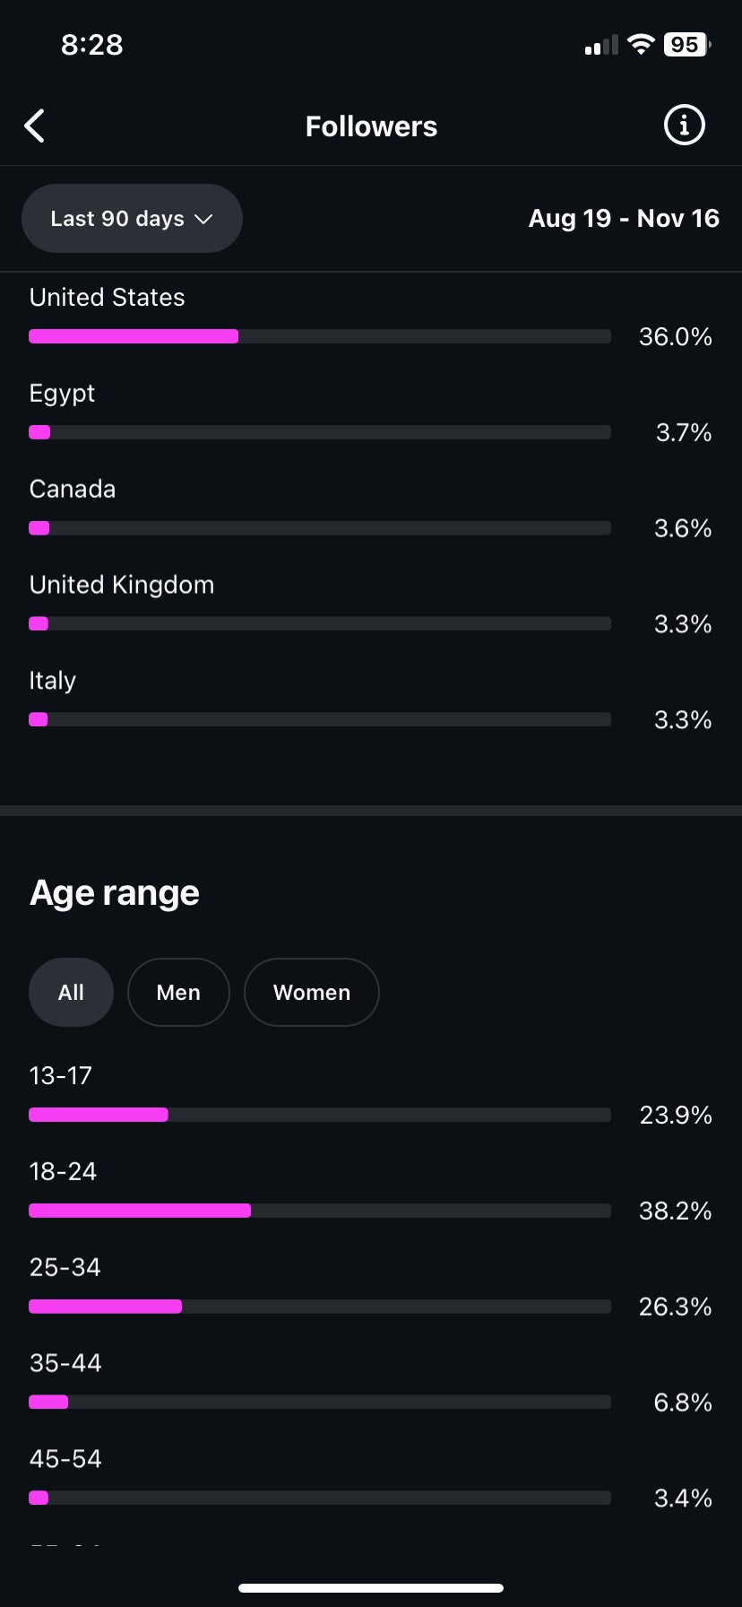Tap the 25-34 percentage value 26.3%
This screenshot has width=742, height=1607.
point(675,1307)
